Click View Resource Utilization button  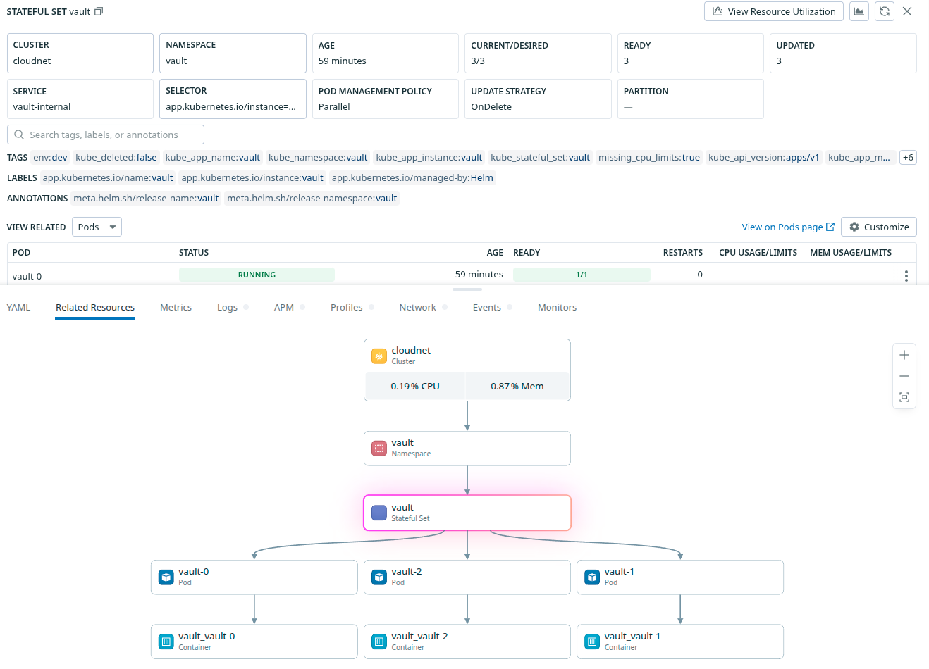tap(774, 11)
